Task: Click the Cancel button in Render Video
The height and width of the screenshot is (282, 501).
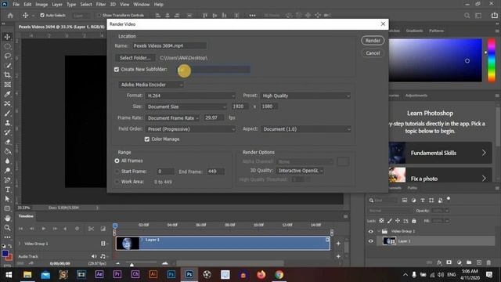Action: coord(373,53)
